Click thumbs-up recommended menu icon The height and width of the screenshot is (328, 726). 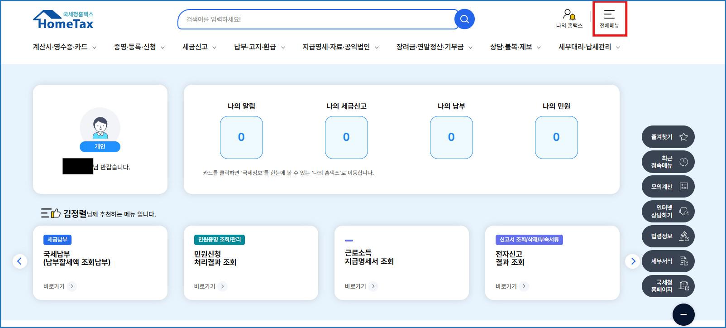(51, 213)
